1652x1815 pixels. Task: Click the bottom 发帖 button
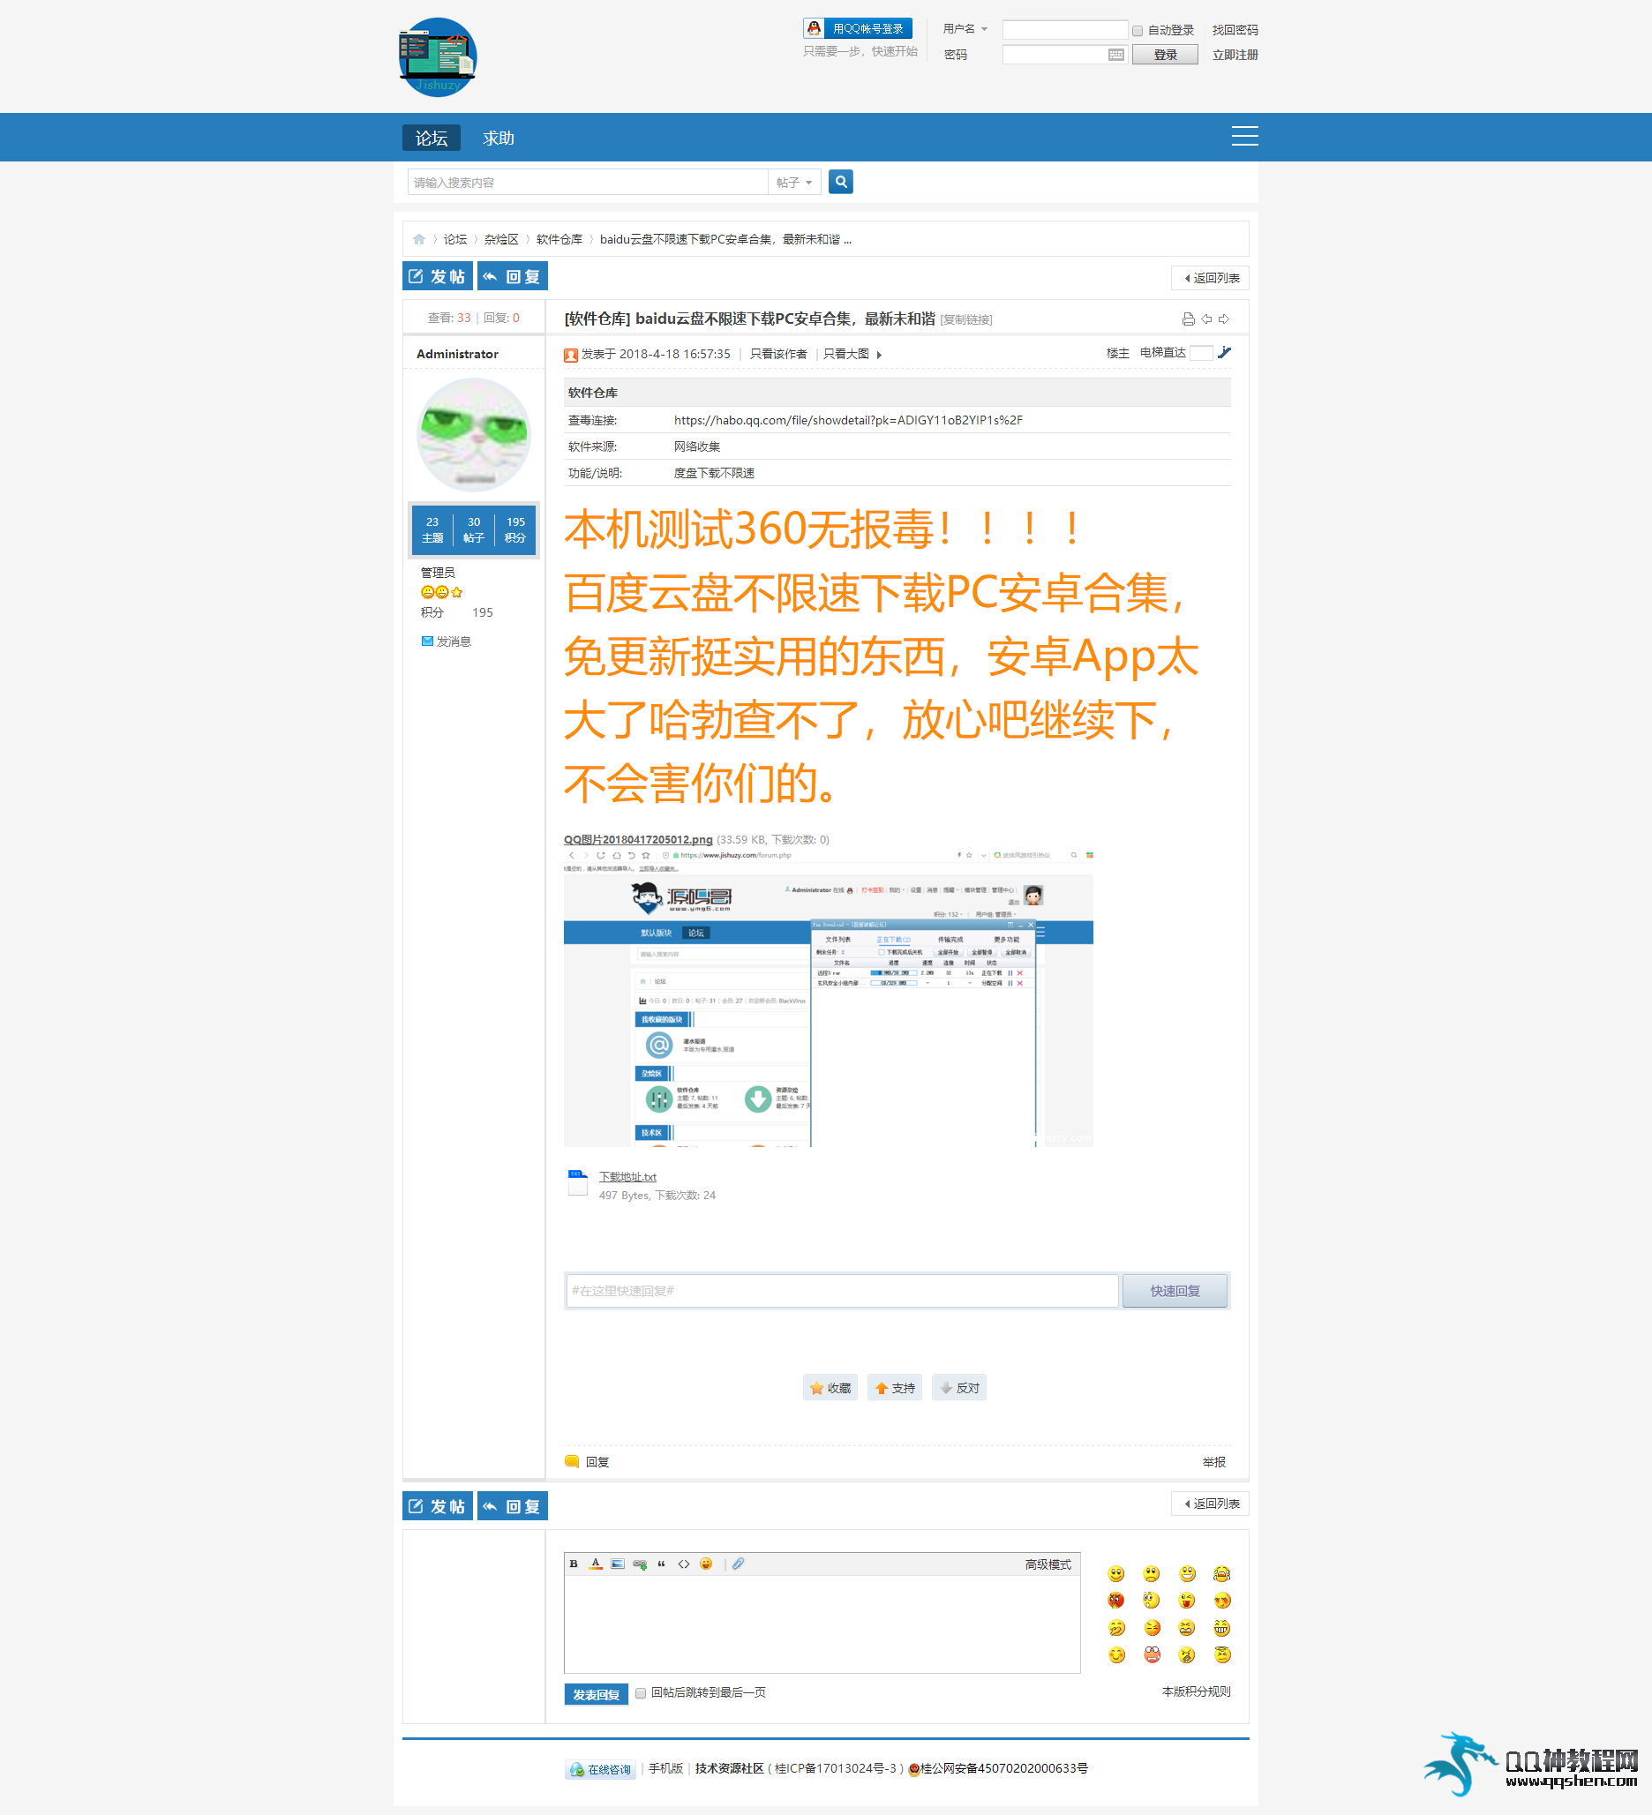point(437,1506)
